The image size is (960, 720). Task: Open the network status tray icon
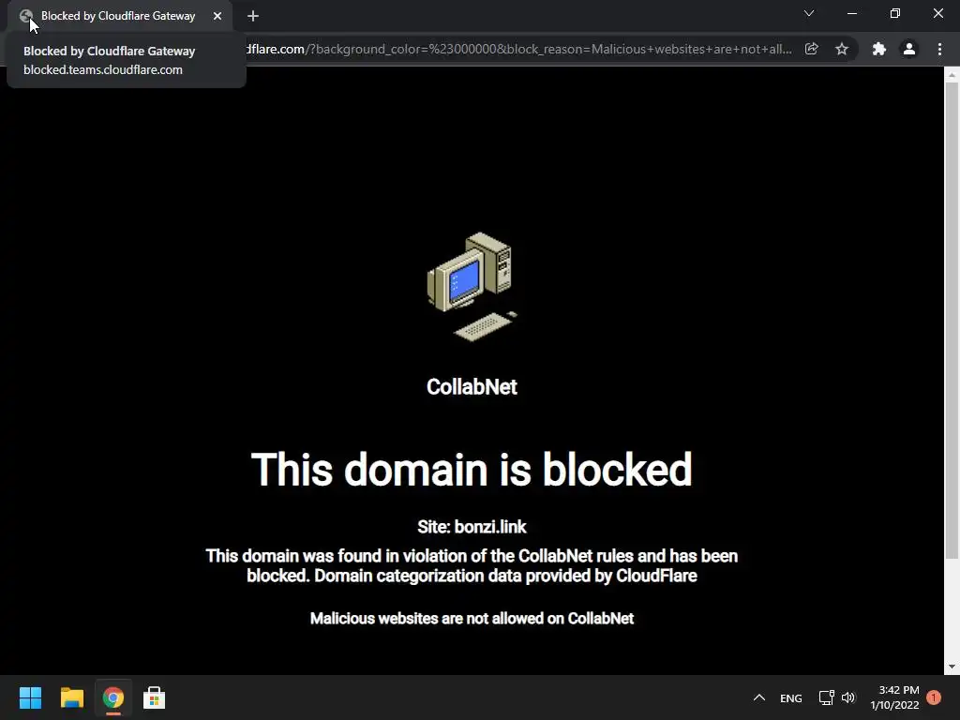tap(827, 697)
